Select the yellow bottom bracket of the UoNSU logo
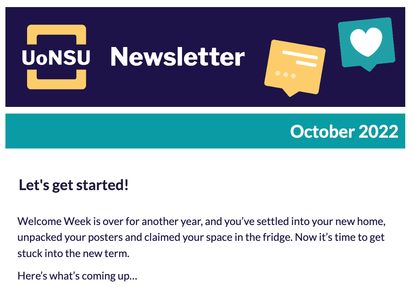 [57, 79]
